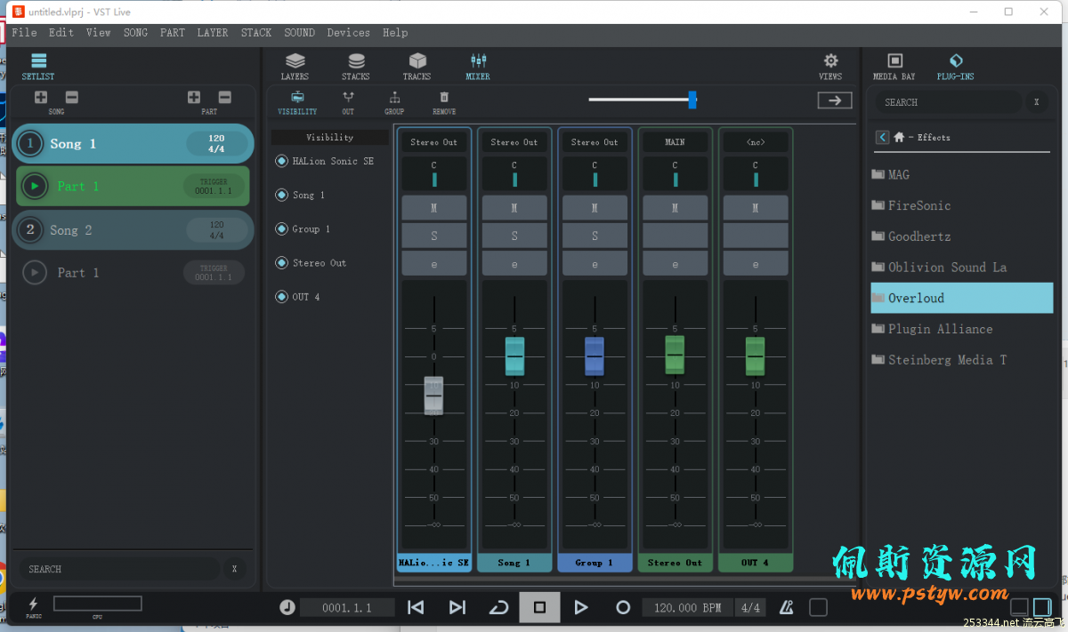The height and width of the screenshot is (632, 1068).
Task: Remove part with minus icon
Action: click(225, 98)
